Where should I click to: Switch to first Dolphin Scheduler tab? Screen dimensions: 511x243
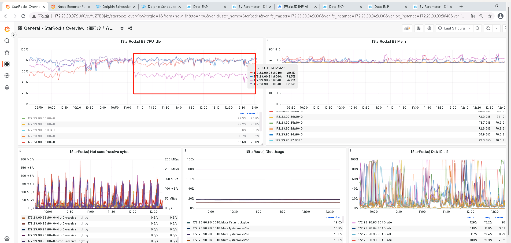pyautogui.click(x=116, y=7)
